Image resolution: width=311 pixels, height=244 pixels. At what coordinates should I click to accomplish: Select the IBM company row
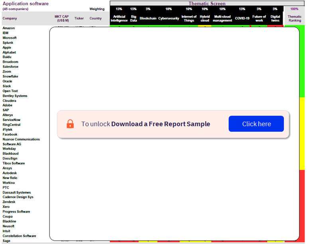pos(6,33)
